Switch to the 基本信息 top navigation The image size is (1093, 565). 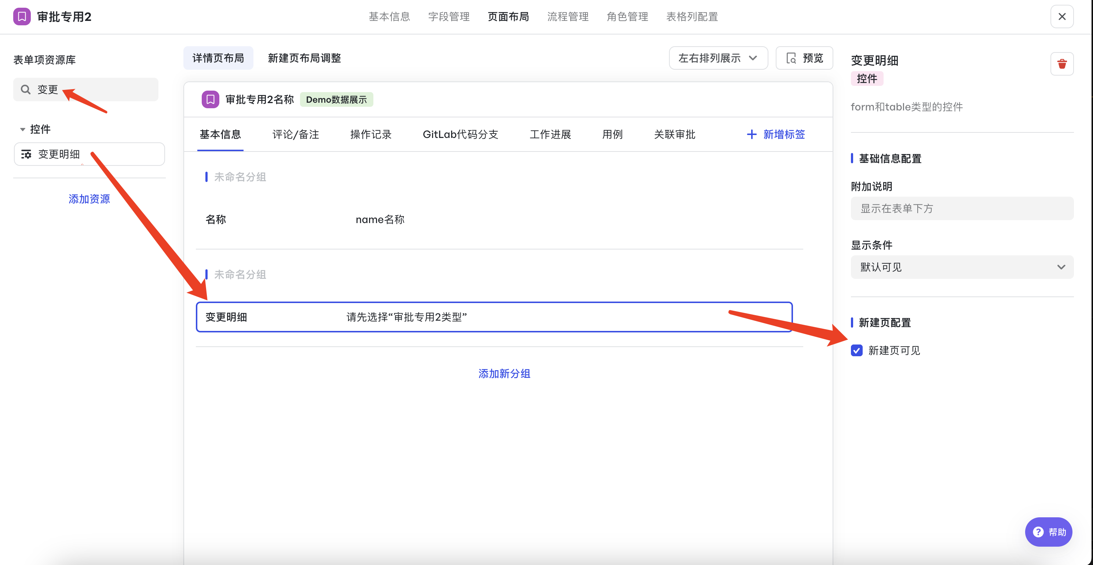tap(389, 17)
